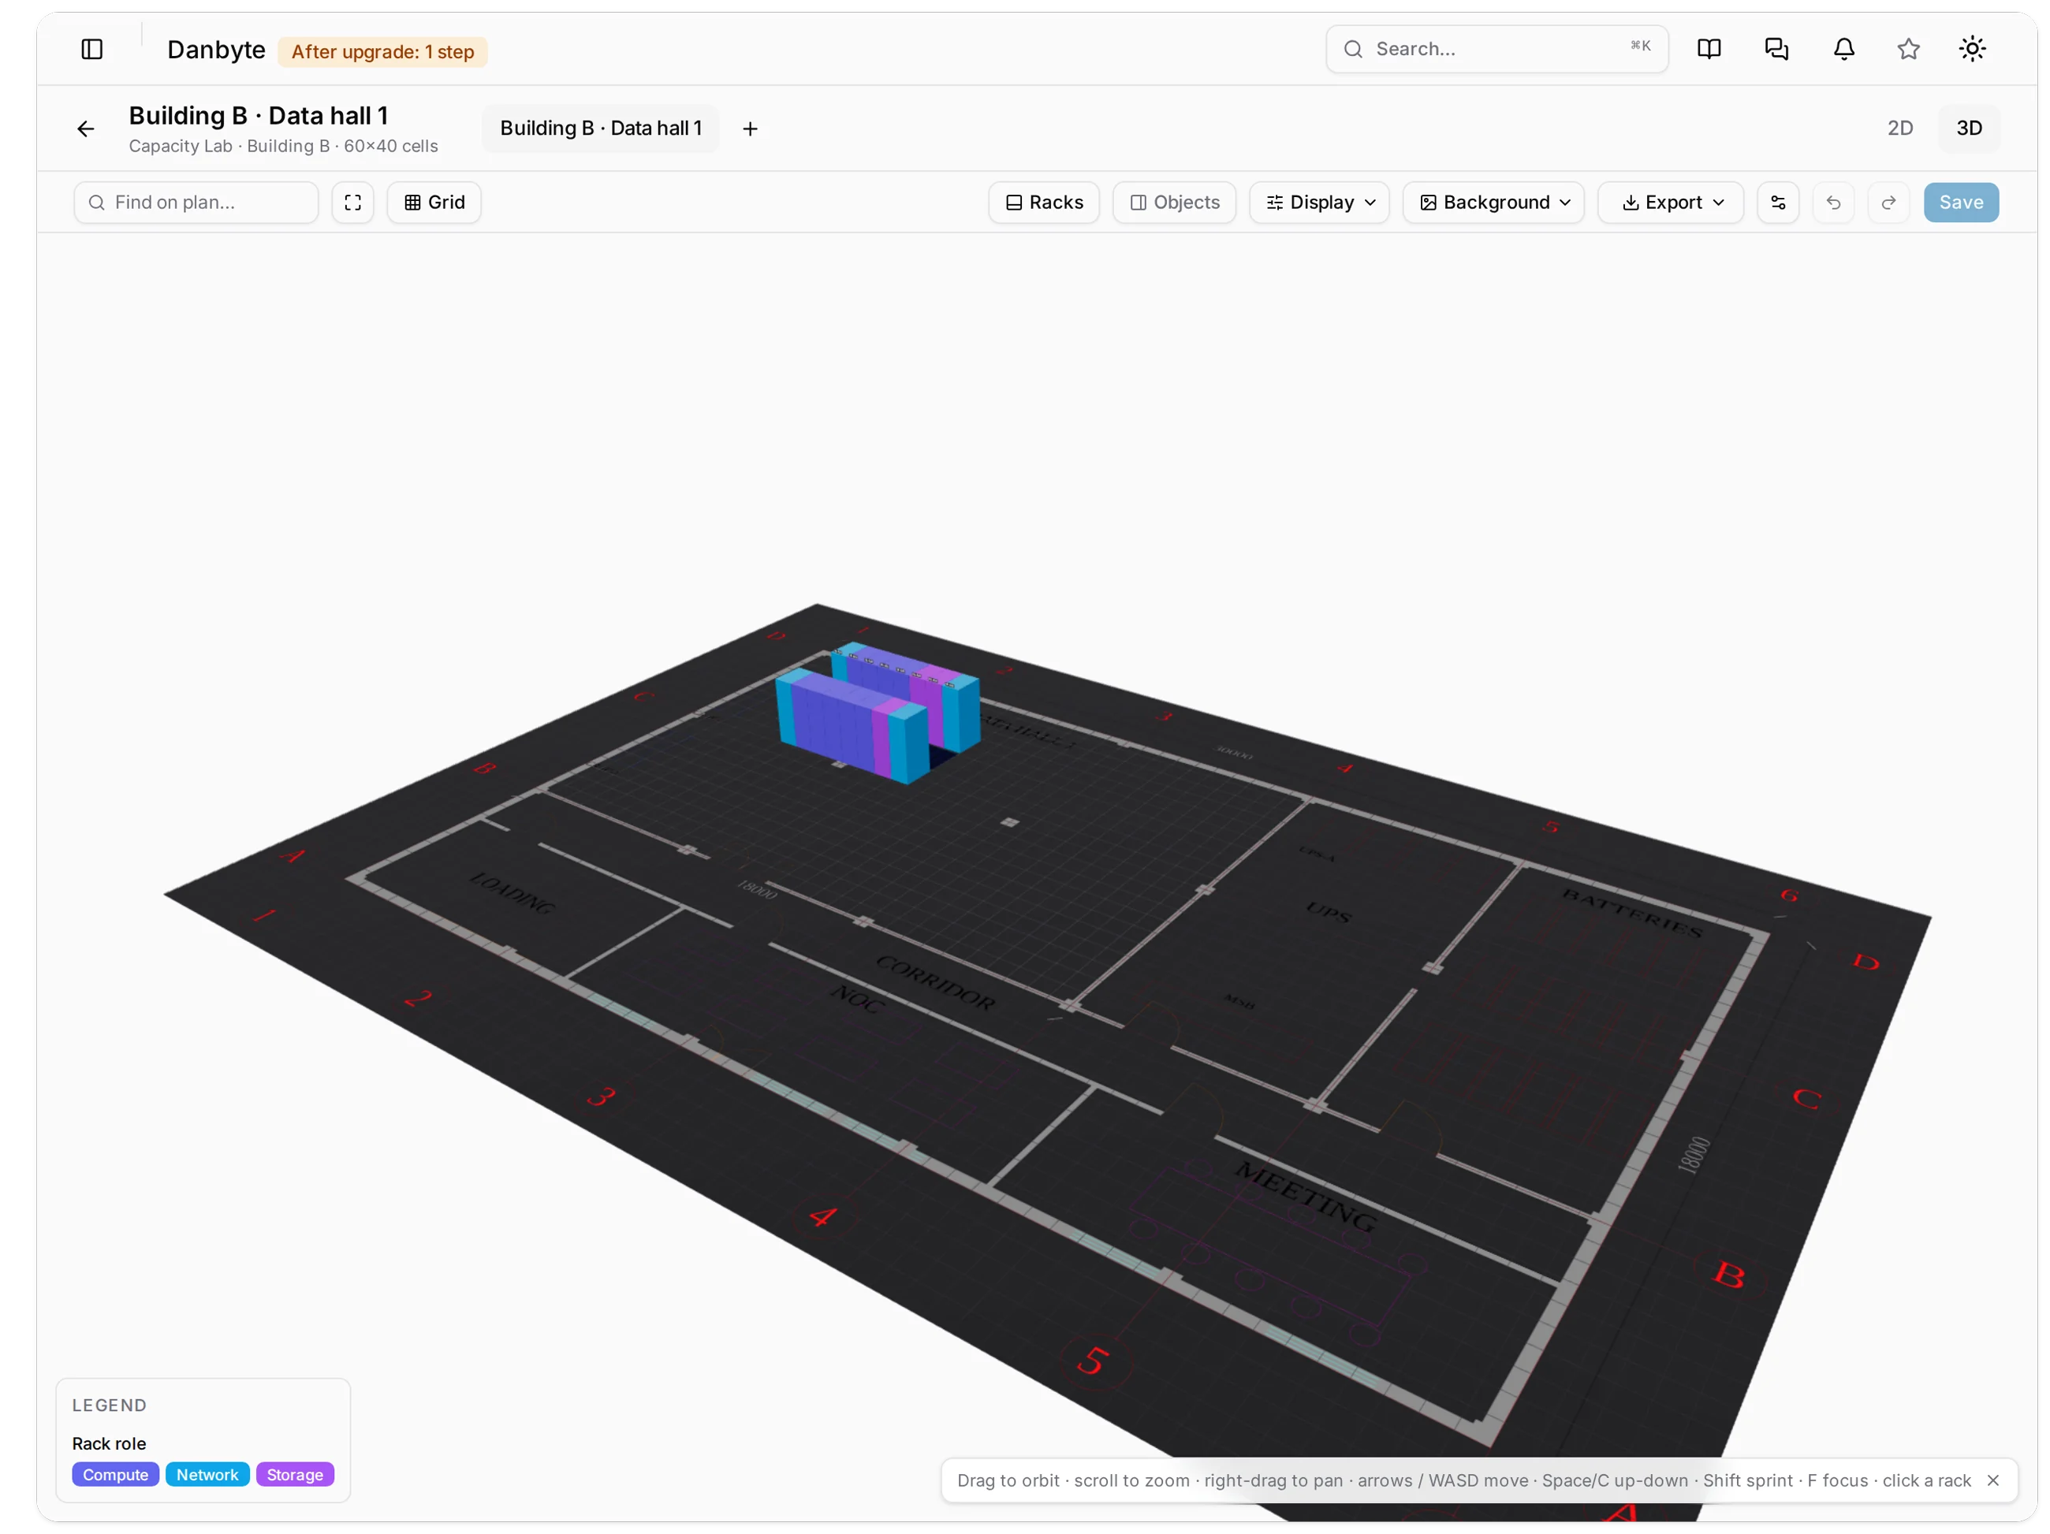The height and width of the screenshot is (1534, 2050).
Task: Go back with the left arrow
Action: point(85,128)
